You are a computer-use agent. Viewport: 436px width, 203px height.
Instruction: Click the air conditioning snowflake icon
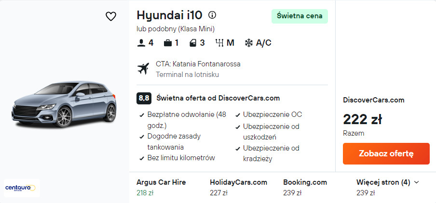coord(249,43)
